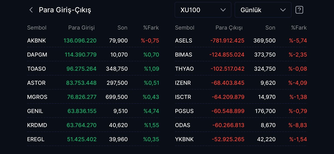This screenshot has height=154, width=334.
Task: Click the Para Giriş-Çıkış page title
Action: 65,10
